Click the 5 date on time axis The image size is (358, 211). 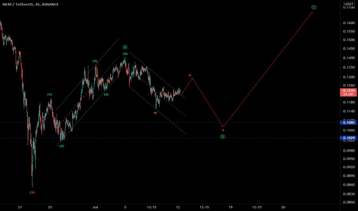pos(125,207)
